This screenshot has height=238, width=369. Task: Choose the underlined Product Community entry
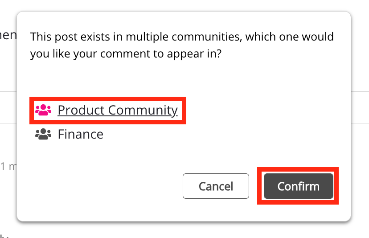pyautogui.click(x=118, y=110)
